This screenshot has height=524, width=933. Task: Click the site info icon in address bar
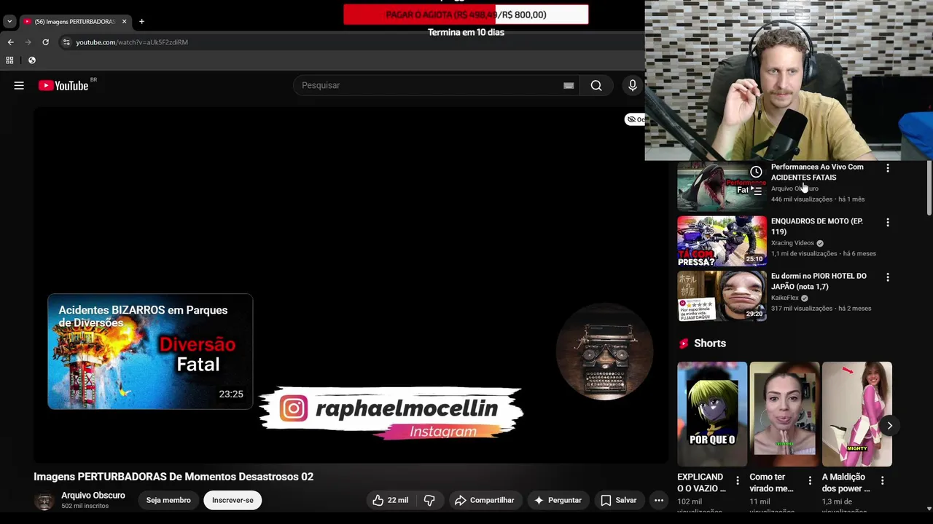(x=66, y=42)
